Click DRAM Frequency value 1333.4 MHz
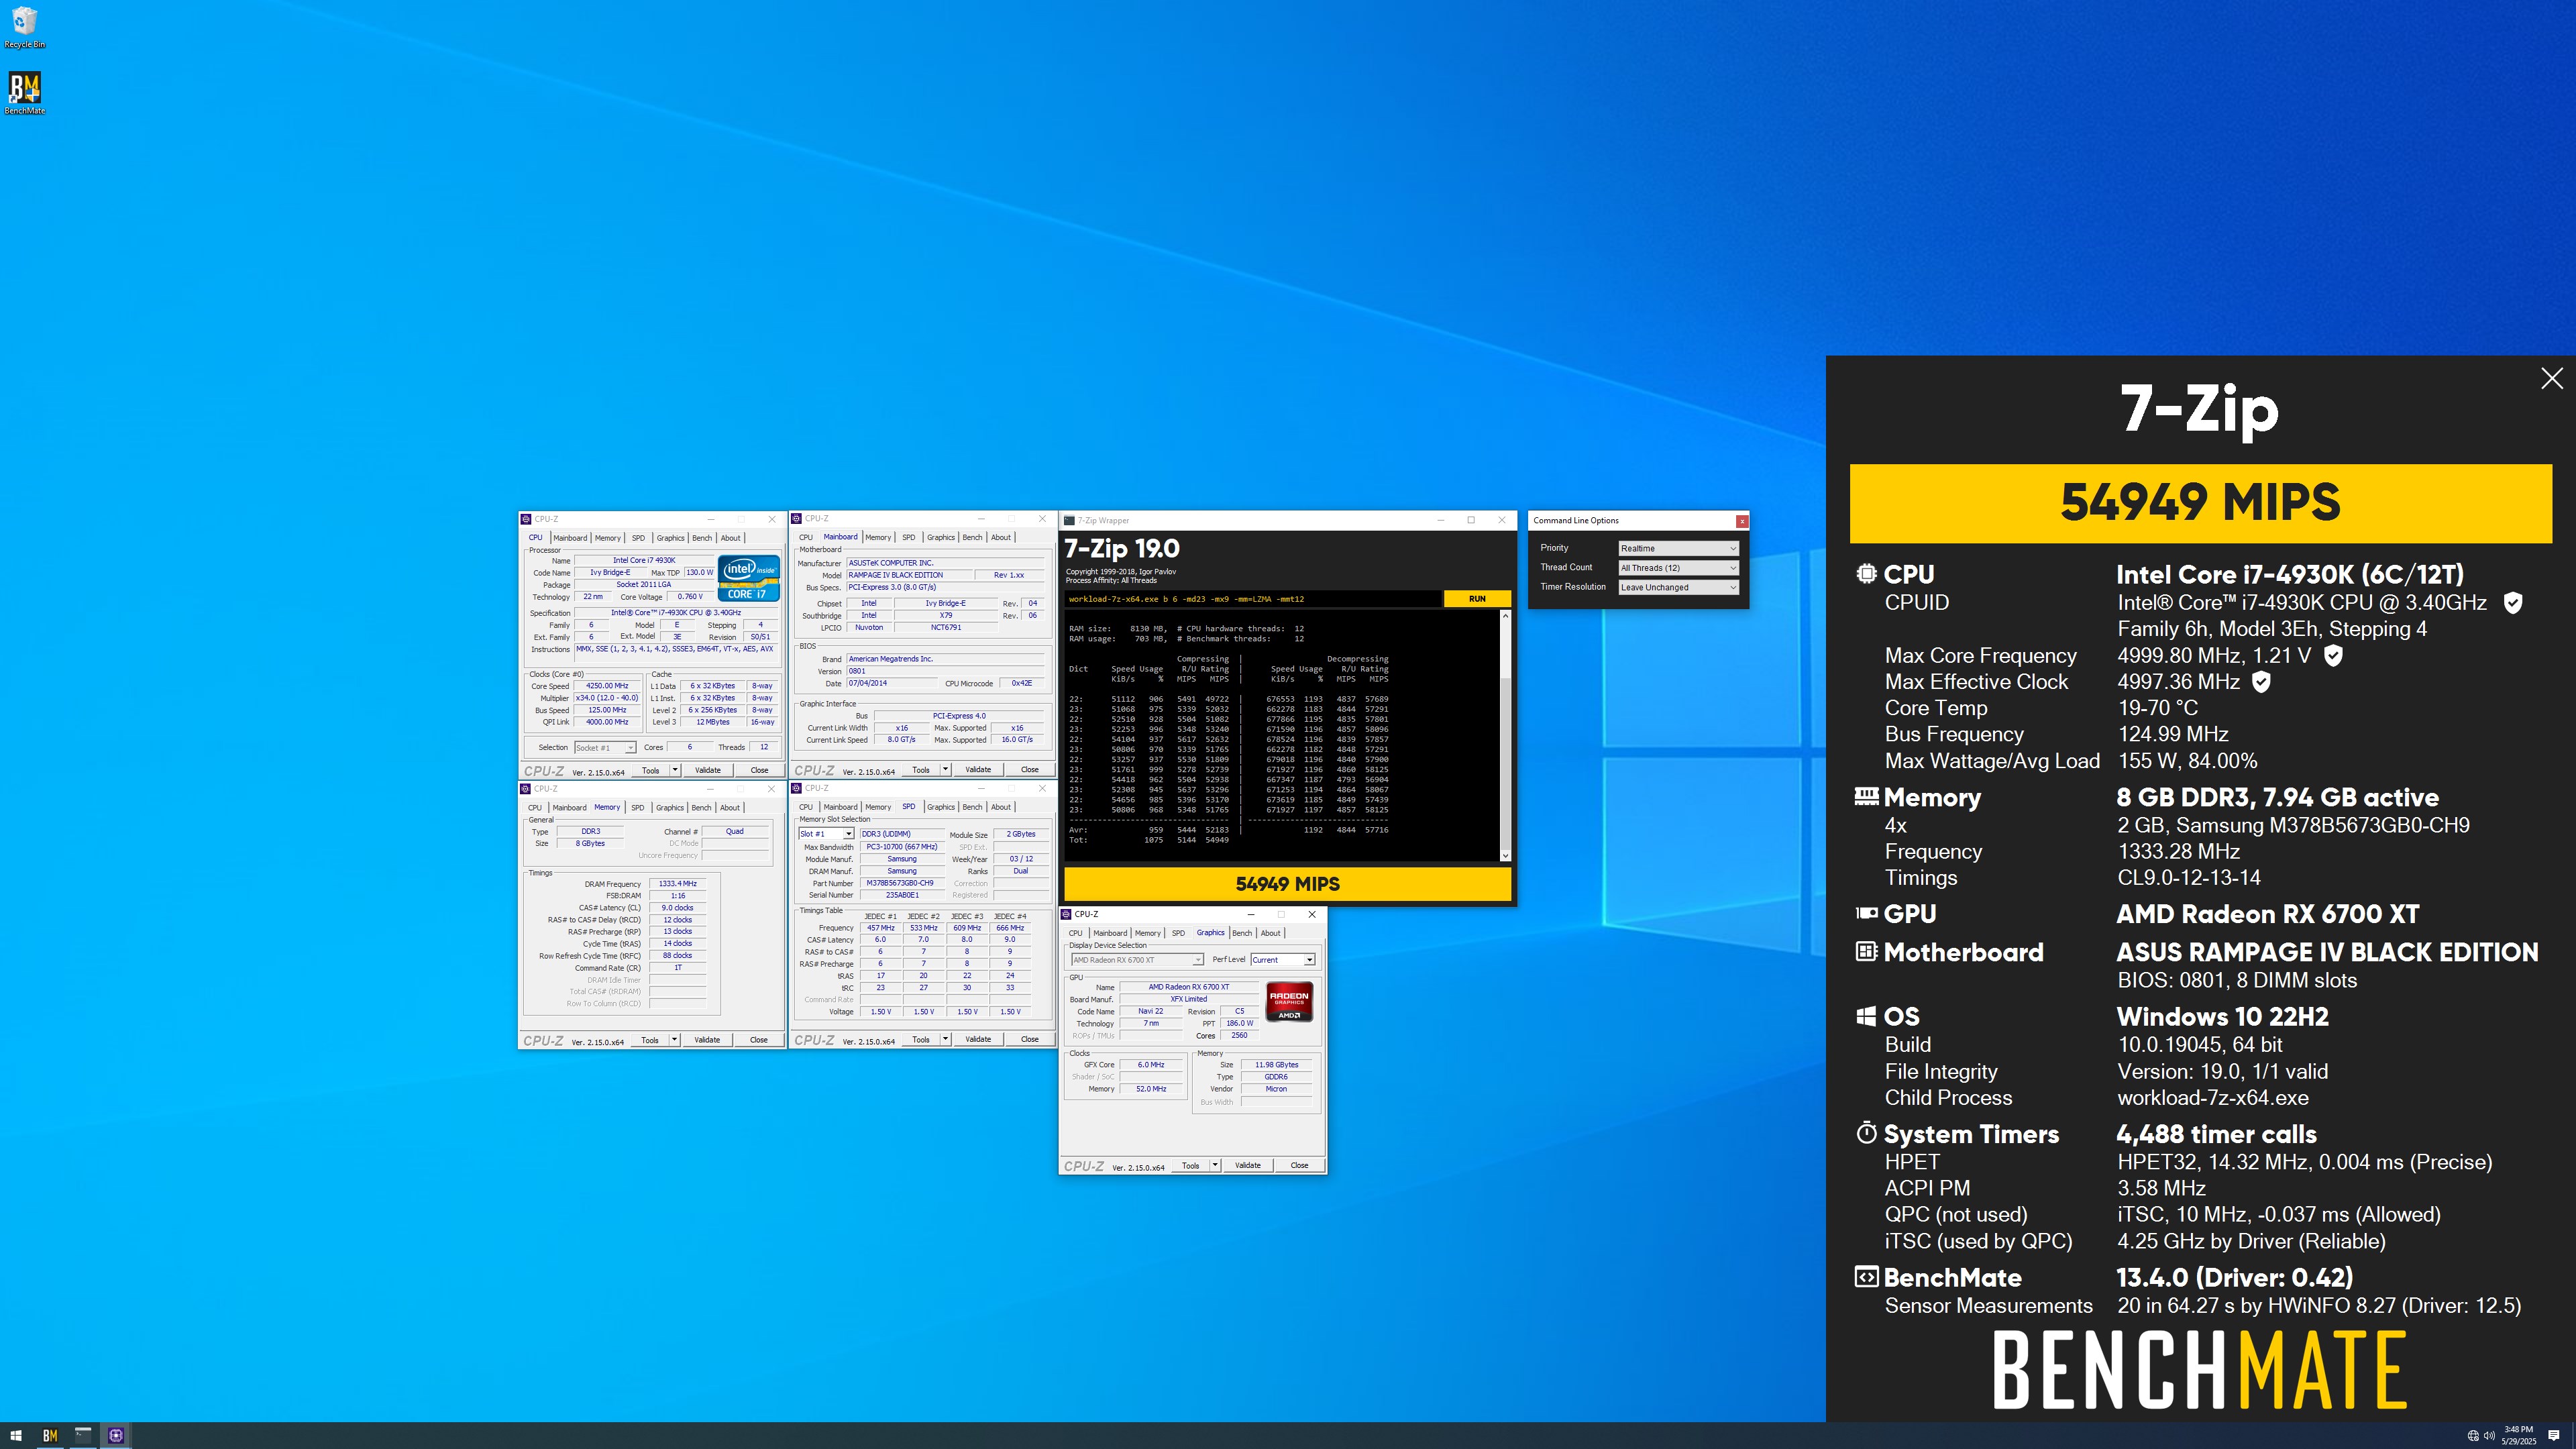The height and width of the screenshot is (1449, 2576). coord(678,884)
